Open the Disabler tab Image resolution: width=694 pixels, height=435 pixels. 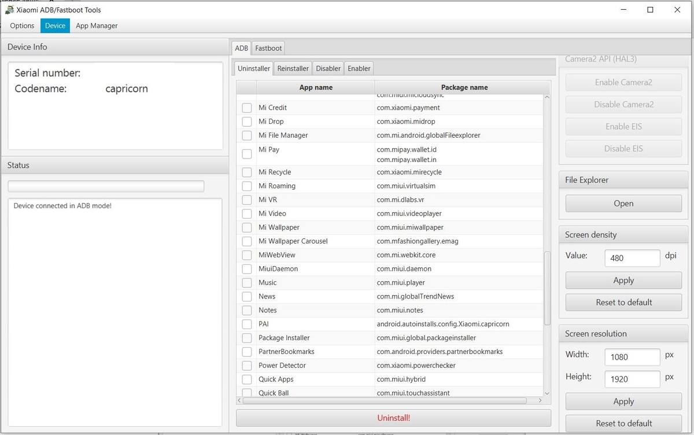point(328,68)
